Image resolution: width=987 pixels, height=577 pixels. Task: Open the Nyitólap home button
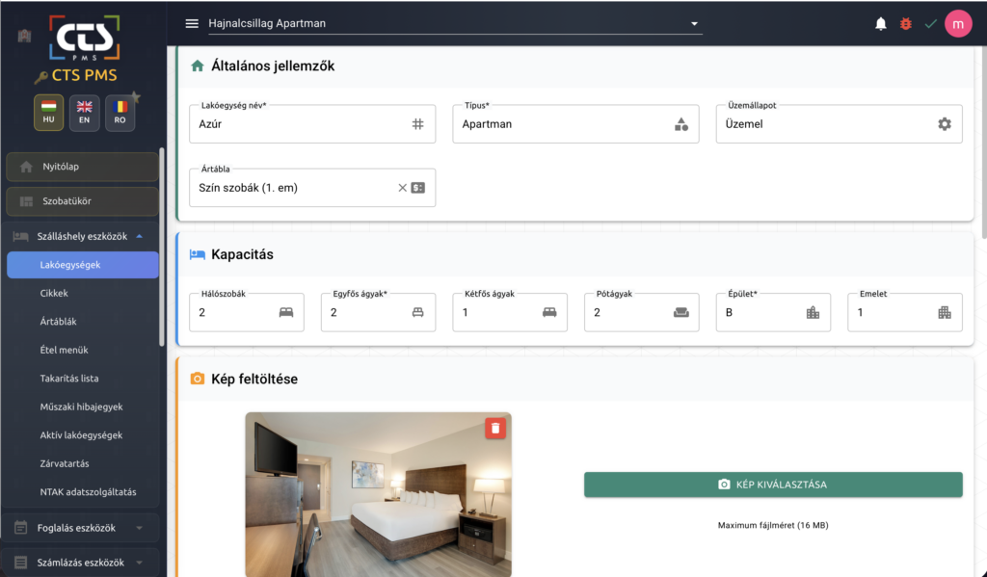pos(82,167)
